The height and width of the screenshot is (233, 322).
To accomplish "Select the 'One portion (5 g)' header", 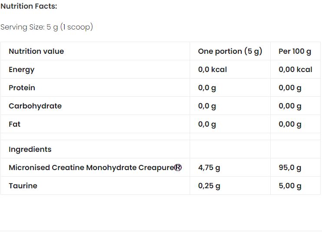I will (x=230, y=51).
